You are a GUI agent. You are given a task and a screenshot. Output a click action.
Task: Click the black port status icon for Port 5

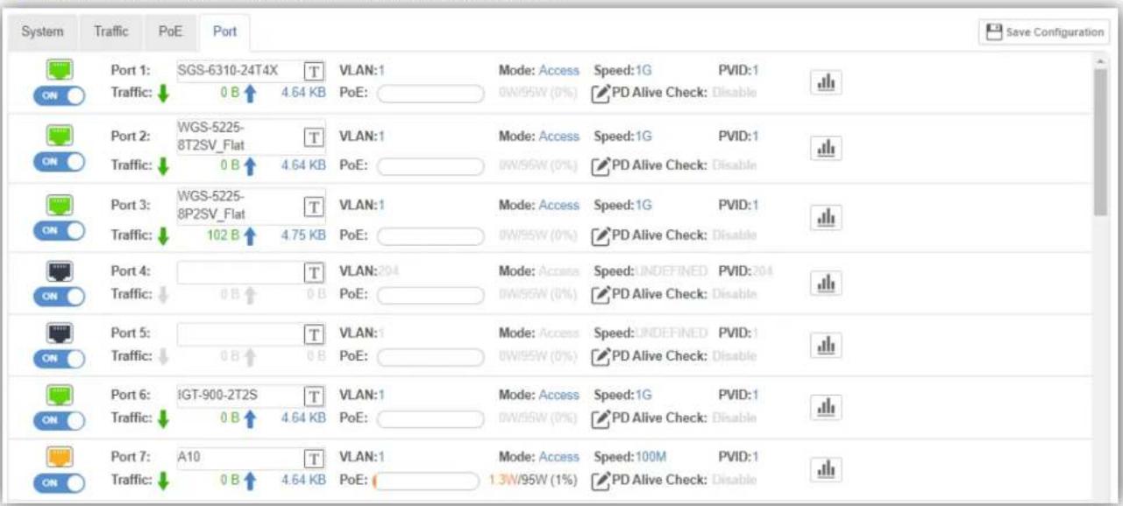click(58, 333)
